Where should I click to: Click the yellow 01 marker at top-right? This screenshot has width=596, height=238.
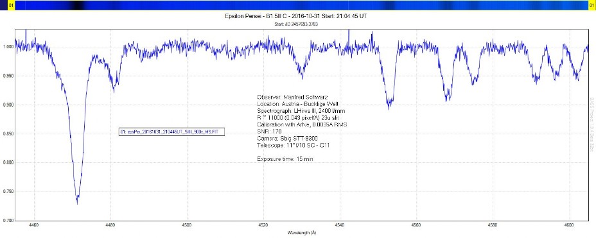pos(592,5)
